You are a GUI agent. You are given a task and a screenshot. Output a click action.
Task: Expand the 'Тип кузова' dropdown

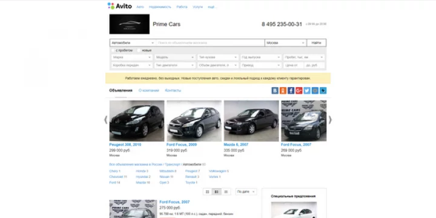click(x=218, y=58)
